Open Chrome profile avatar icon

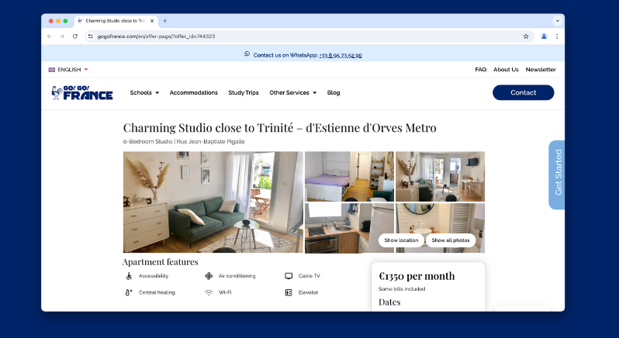point(544,36)
